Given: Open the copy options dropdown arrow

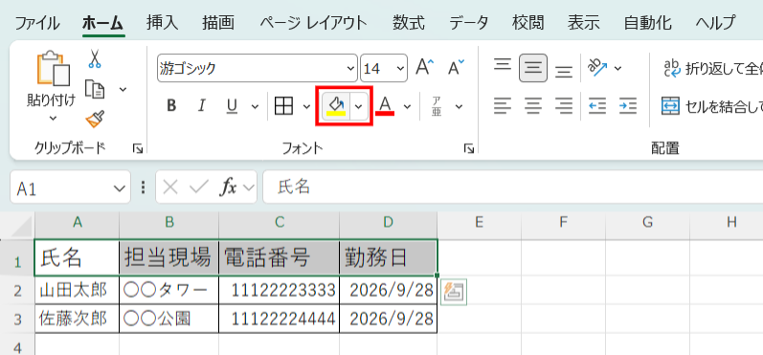Looking at the screenshot, I should tap(123, 89).
